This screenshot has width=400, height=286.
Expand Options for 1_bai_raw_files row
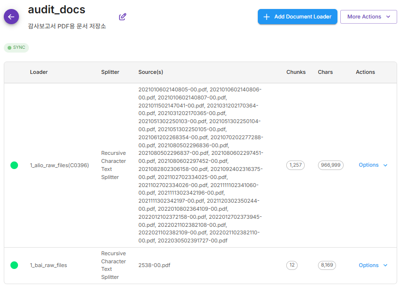tap(373, 265)
